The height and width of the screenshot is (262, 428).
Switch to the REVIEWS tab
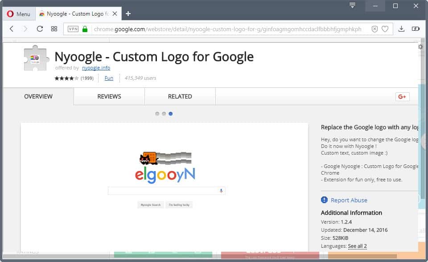(x=109, y=96)
